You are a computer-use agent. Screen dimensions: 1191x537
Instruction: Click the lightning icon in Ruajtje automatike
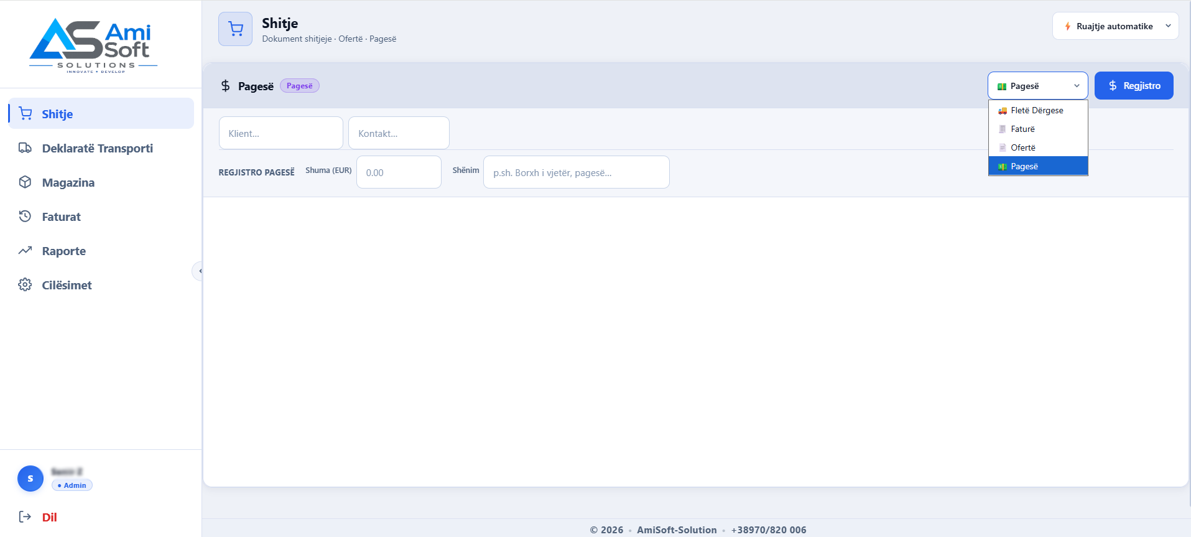tap(1067, 26)
